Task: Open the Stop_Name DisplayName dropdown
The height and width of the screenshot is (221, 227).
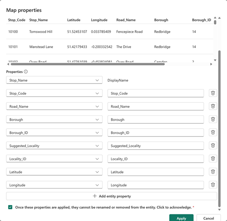Action: tap(54, 80)
